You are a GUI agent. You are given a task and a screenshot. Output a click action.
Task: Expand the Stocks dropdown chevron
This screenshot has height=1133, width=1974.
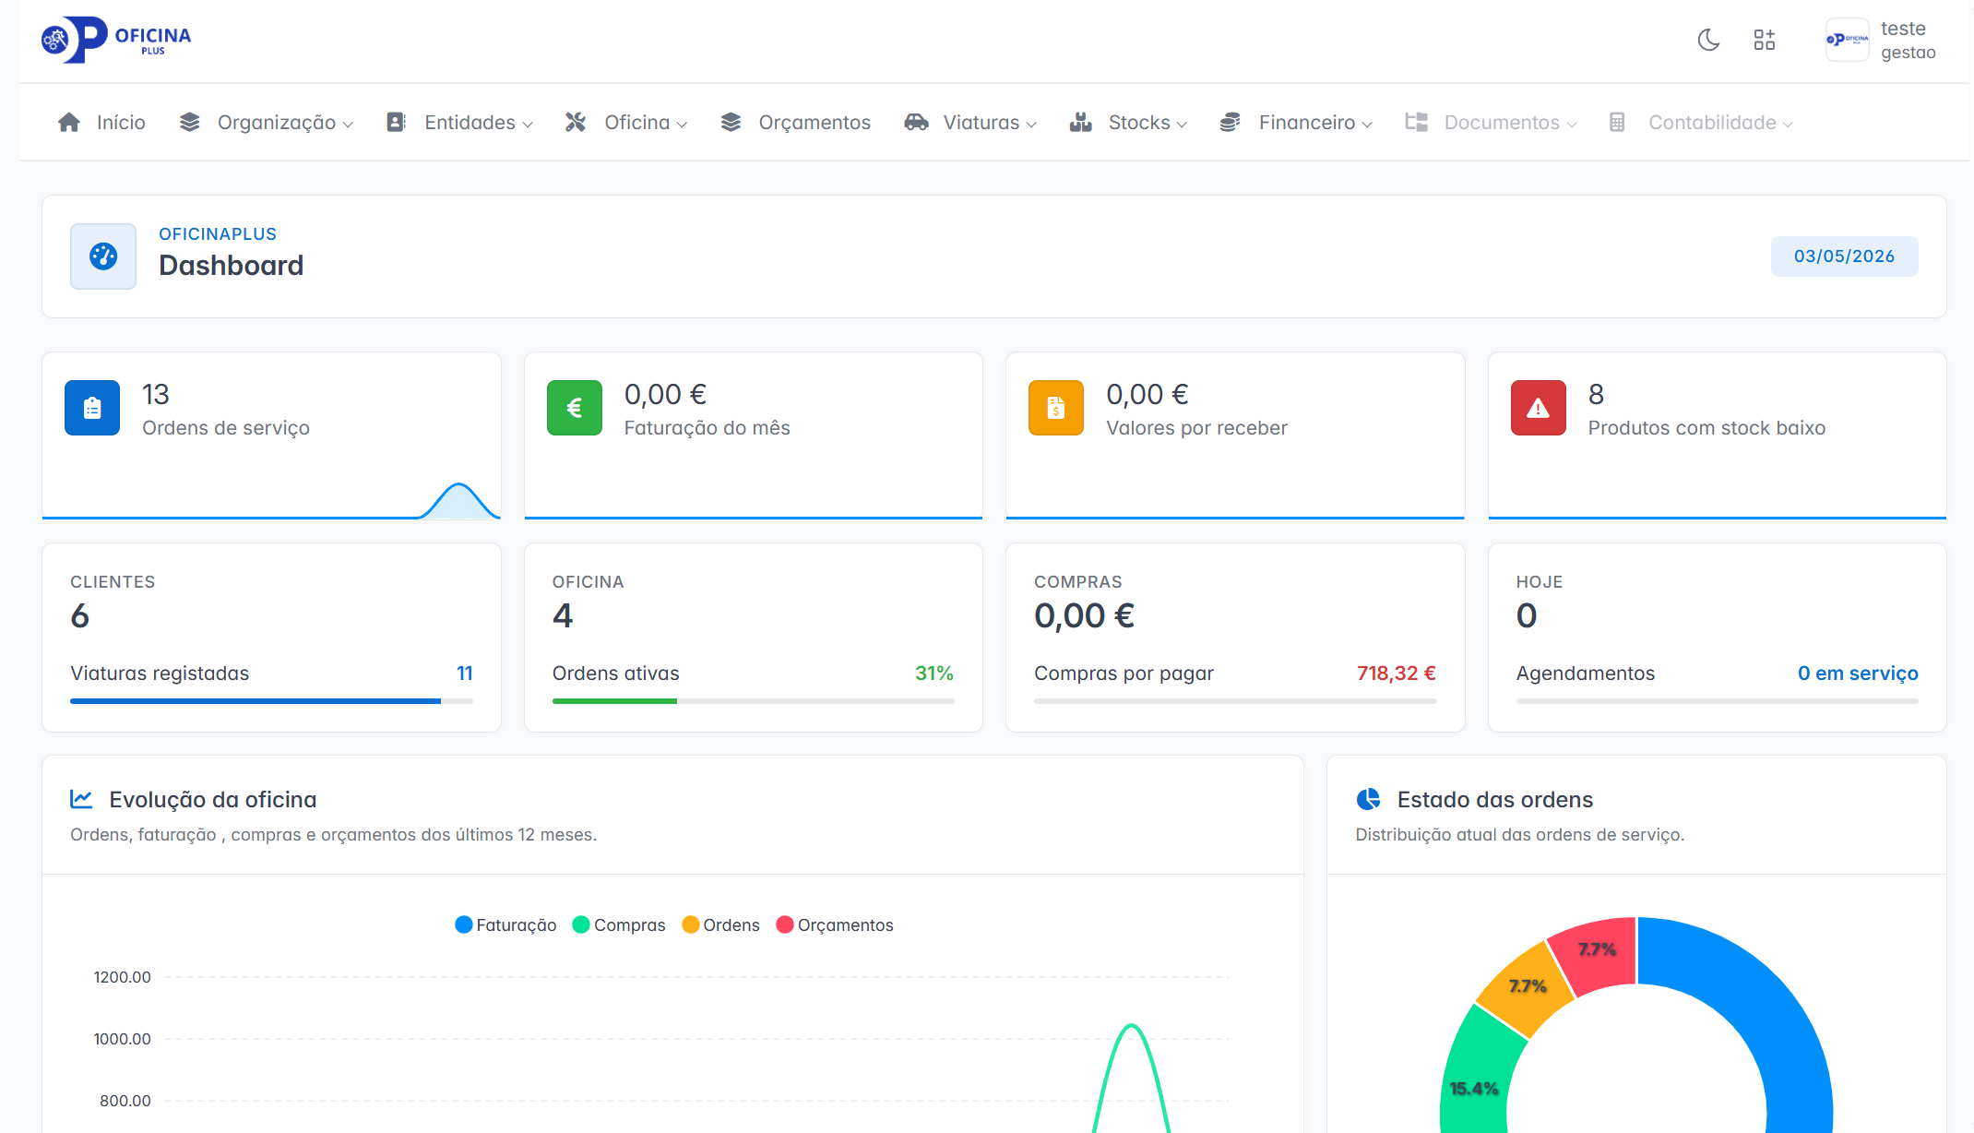(1182, 125)
